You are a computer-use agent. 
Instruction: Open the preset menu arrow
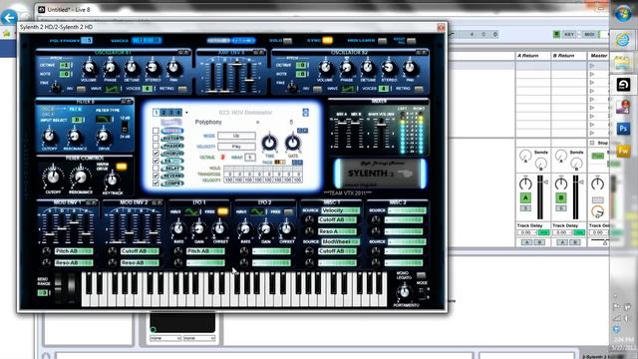[186, 113]
